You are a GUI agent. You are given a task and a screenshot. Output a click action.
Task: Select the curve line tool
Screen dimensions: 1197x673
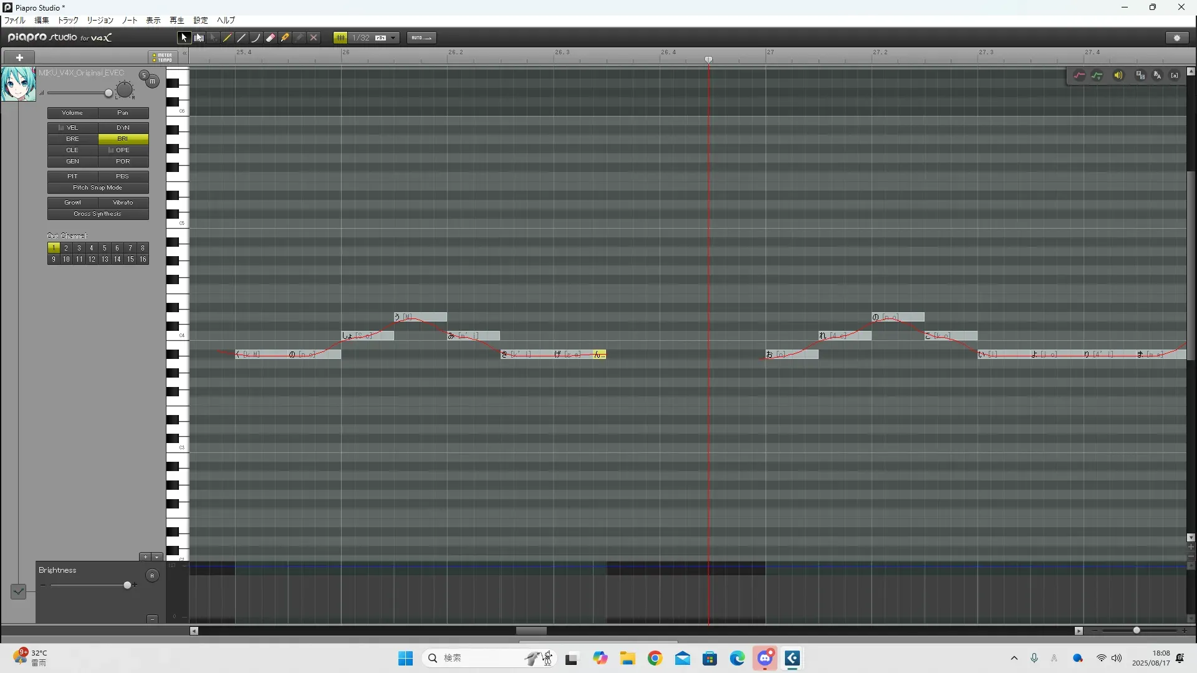256,38
